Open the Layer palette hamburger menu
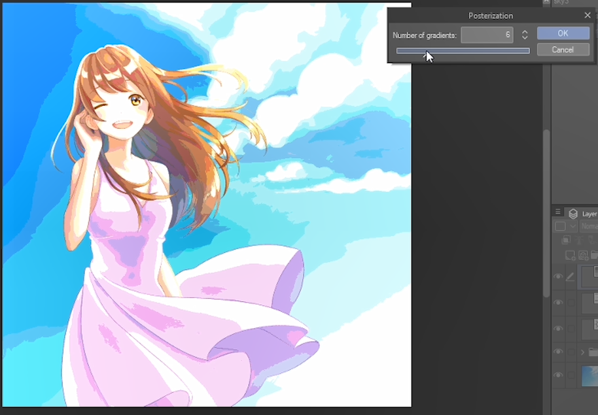Viewport: 598px width, 415px height. [x=558, y=212]
